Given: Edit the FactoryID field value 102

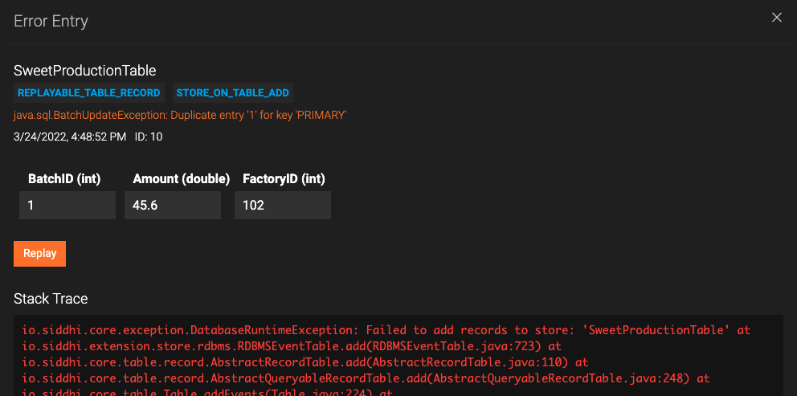Looking at the screenshot, I should point(283,206).
